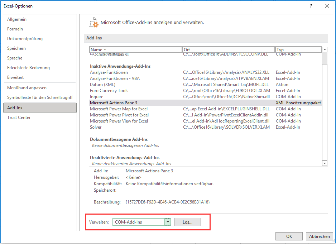Image resolution: width=336 pixels, height=244 pixels.
Task: Select the Speichern category
Action: [x=40, y=48]
